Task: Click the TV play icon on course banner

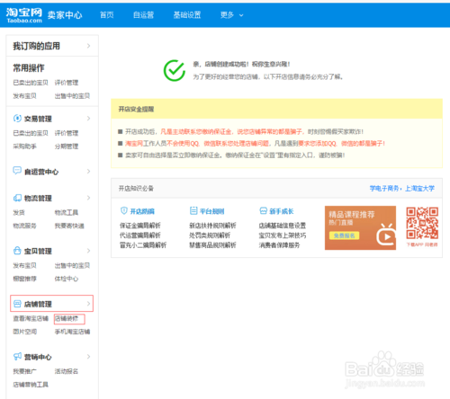Action: click(x=386, y=235)
